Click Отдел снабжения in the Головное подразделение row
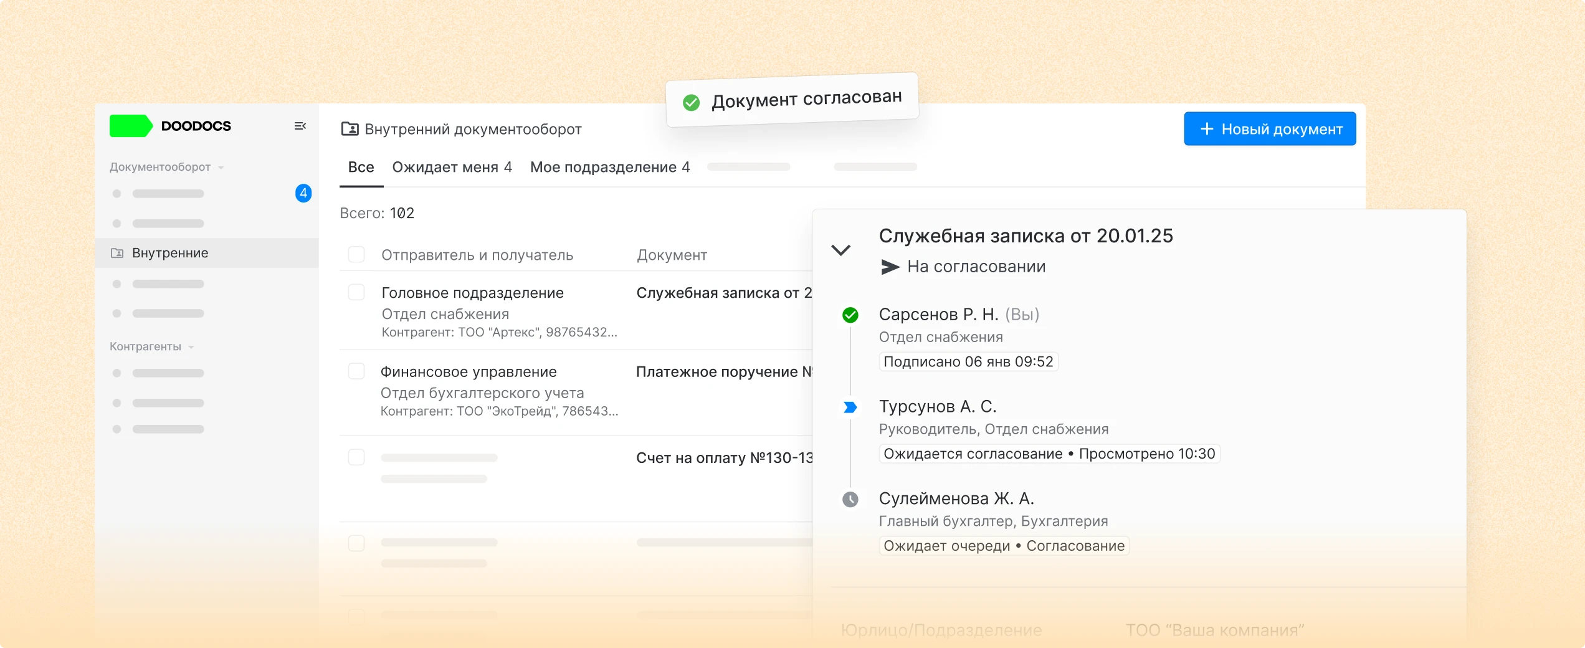1585x648 pixels. click(445, 314)
